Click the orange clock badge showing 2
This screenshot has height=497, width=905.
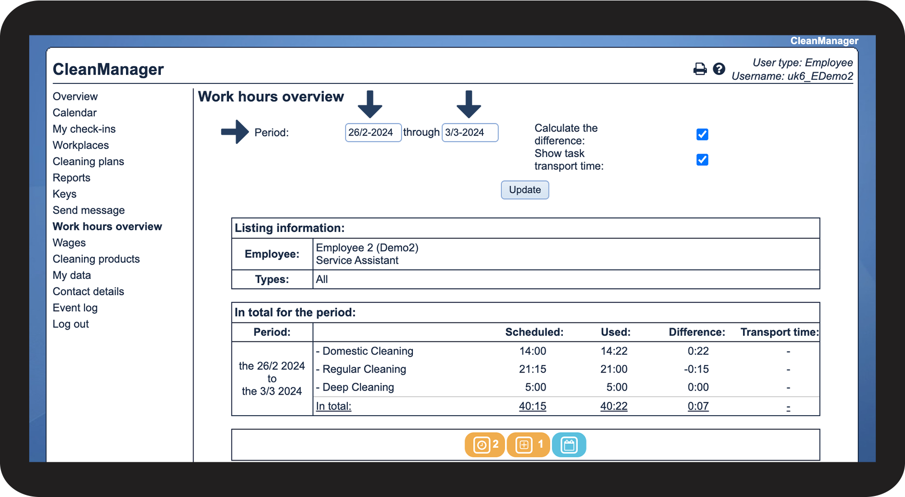point(485,445)
